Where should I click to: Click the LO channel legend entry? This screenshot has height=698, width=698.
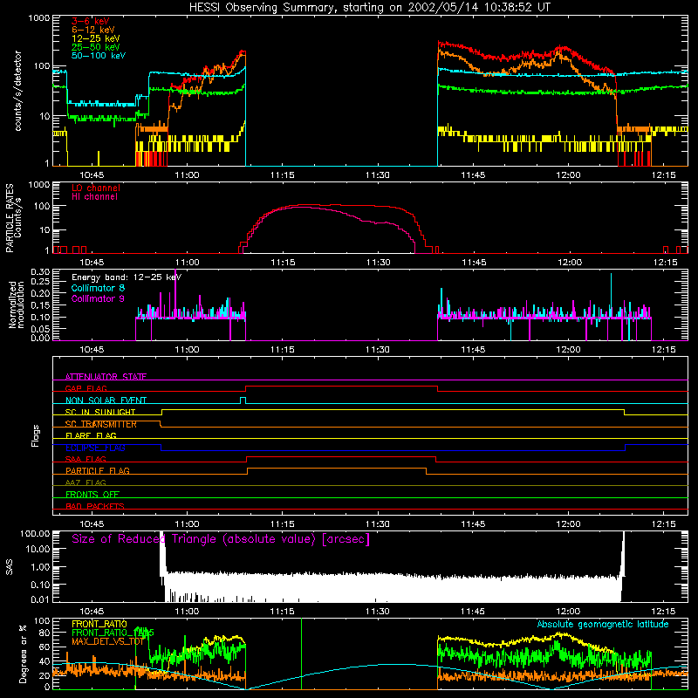[96, 188]
